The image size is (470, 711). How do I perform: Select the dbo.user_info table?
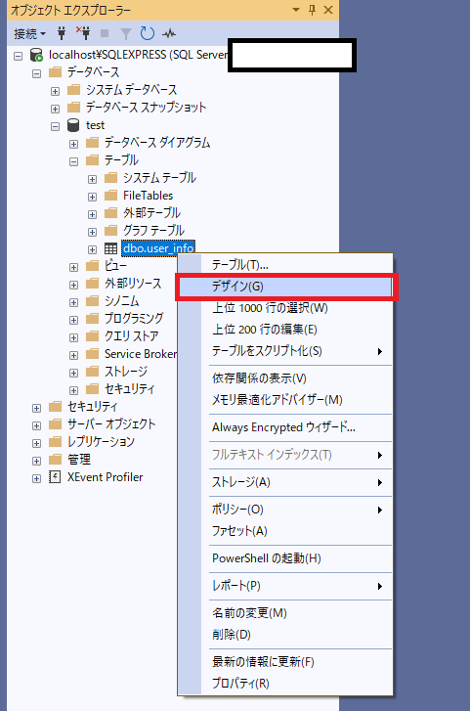click(x=158, y=248)
